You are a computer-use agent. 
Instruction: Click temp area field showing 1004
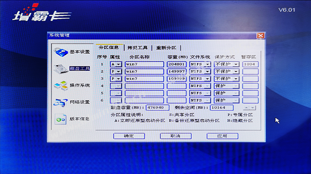pos(250,64)
